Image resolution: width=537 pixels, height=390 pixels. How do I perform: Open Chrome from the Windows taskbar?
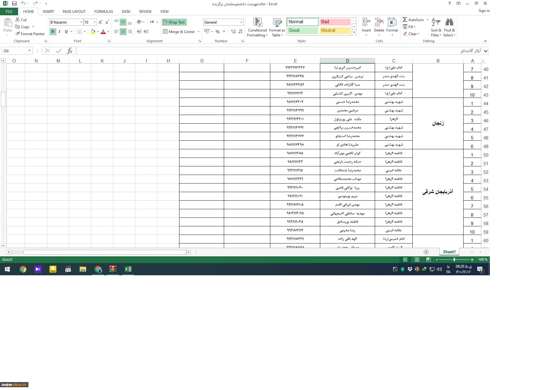[23, 269]
